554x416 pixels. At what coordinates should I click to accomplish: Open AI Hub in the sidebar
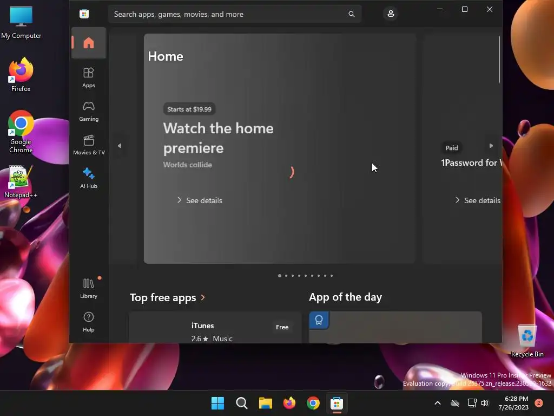pyautogui.click(x=89, y=178)
